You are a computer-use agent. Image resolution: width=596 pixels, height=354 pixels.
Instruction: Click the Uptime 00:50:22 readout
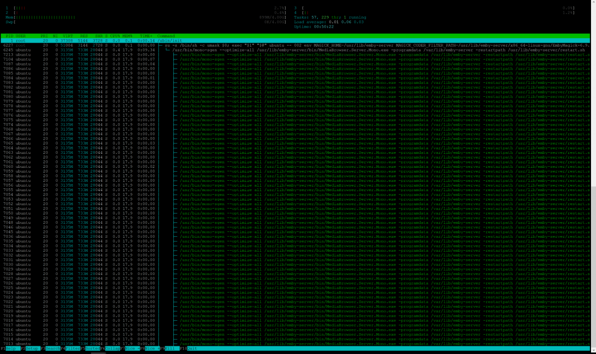tap(314, 27)
